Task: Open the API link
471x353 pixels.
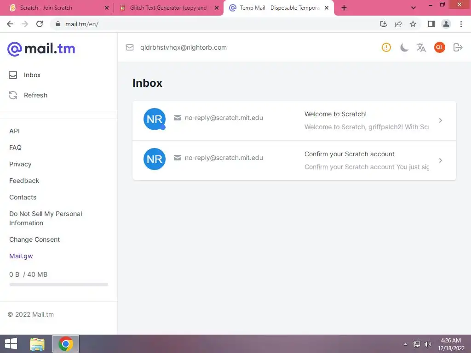Action: pyautogui.click(x=14, y=131)
